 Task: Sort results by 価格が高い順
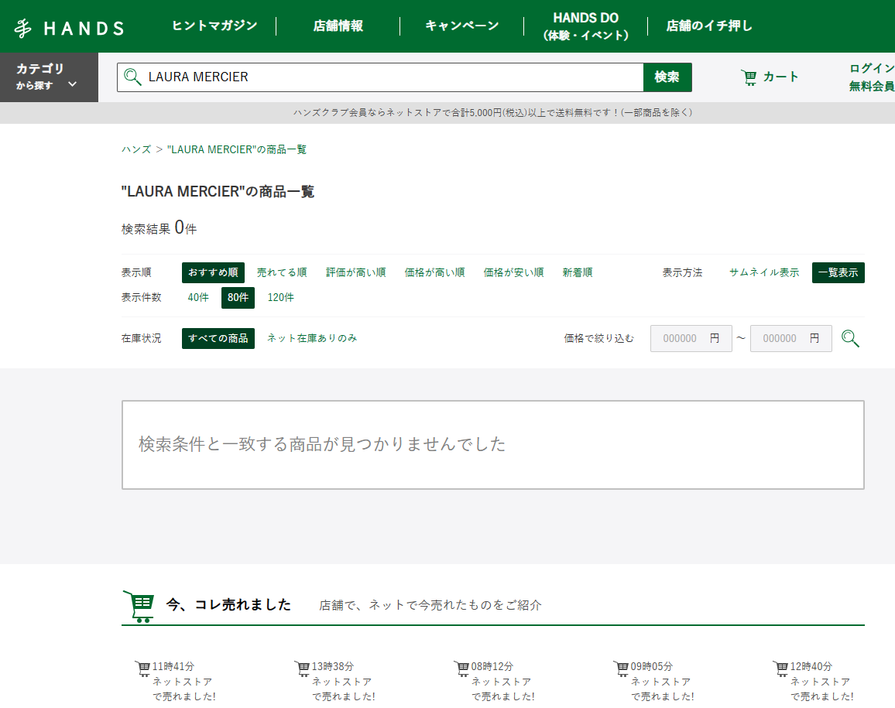(434, 272)
